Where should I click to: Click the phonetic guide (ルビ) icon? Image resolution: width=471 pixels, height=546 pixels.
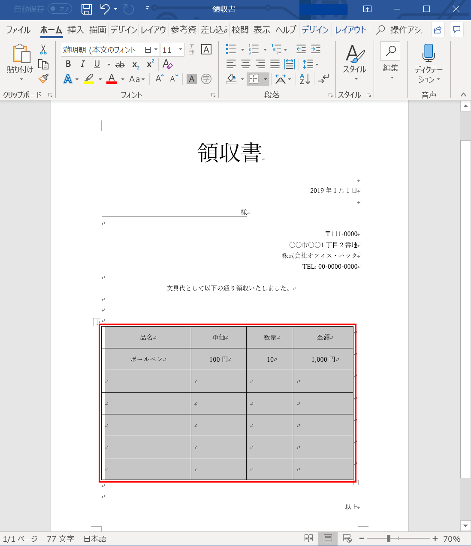click(192, 50)
